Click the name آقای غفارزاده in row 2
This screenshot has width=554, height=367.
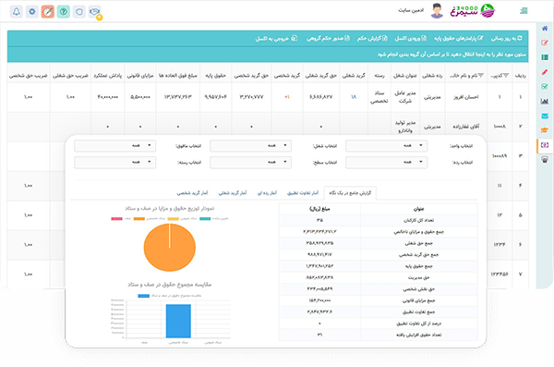(x=466, y=127)
